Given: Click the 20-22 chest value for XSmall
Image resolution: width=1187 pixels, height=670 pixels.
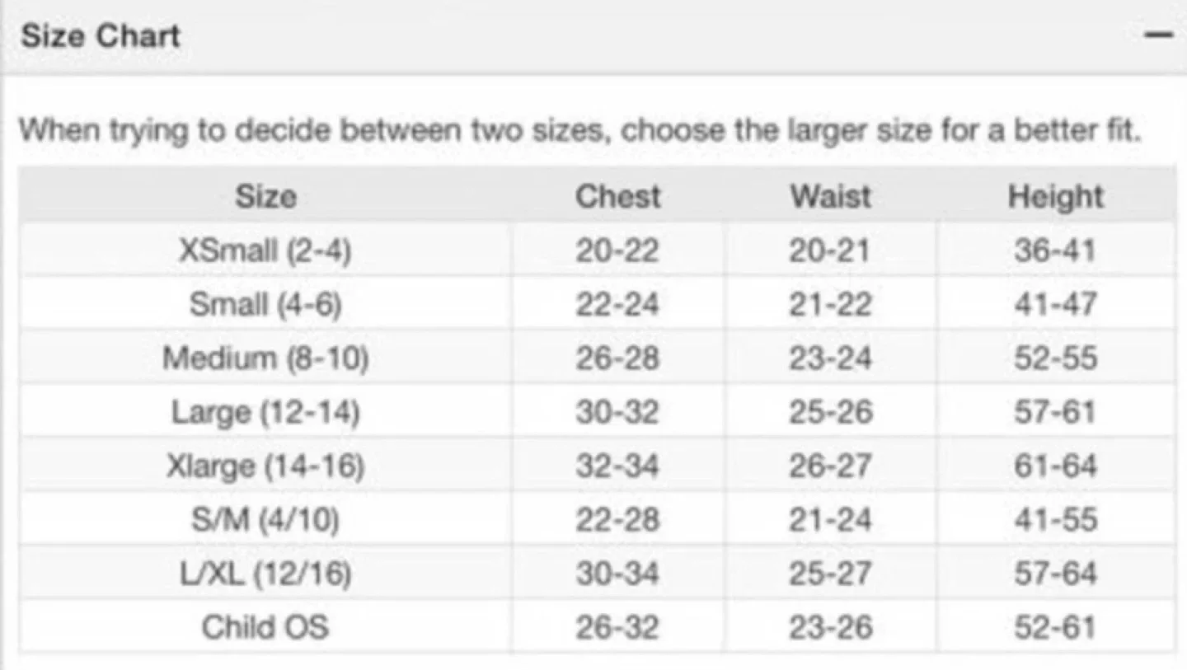Looking at the screenshot, I should [x=617, y=251].
